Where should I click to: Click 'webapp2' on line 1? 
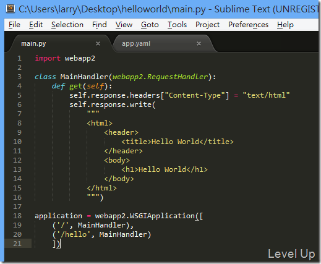(x=80, y=58)
